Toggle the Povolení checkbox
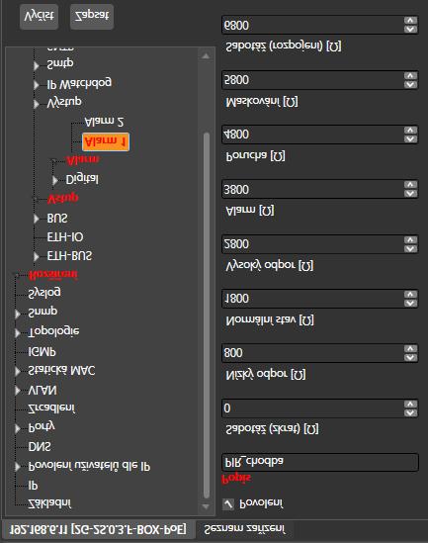 point(228,504)
